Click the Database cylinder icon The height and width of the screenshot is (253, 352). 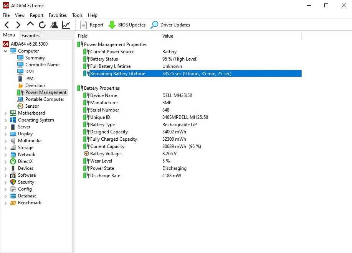[13, 196]
